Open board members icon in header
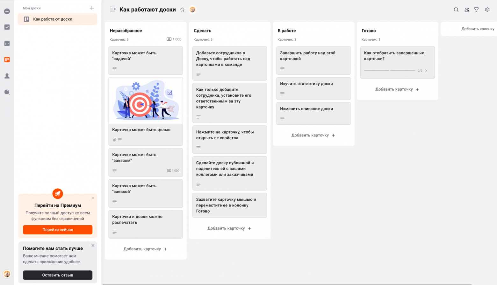 click(x=467, y=10)
